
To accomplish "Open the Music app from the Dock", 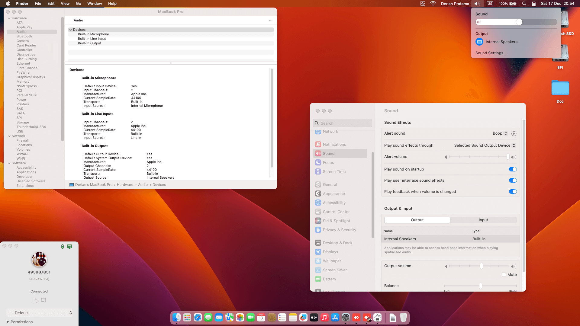I will pyautogui.click(x=324, y=318).
